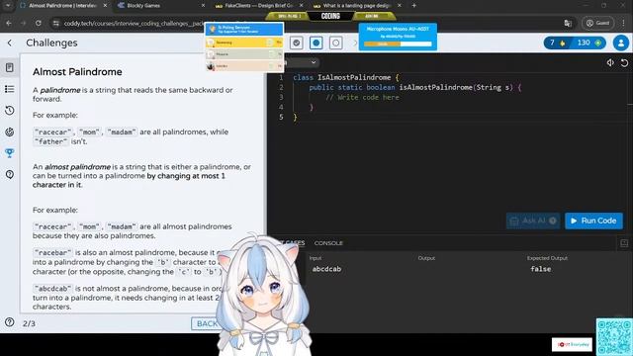Click the "abcdcab" snippet in description
Screen dimensions: 633x356
52,289
